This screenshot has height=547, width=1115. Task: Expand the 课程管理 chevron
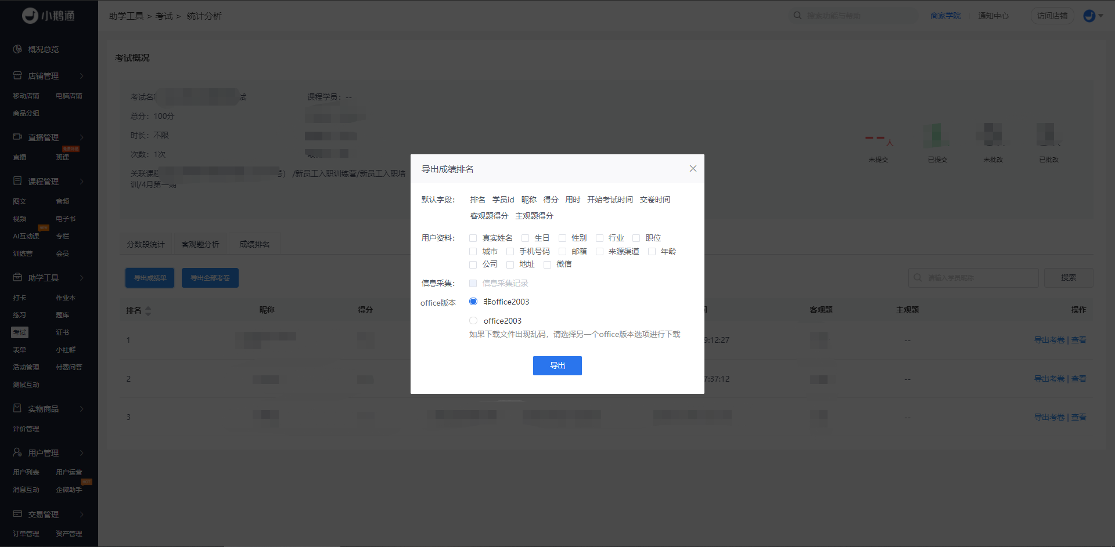pyautogui.click(x=81, y=182)
